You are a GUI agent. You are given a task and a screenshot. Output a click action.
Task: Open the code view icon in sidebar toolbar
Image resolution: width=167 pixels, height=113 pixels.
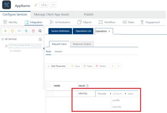tap(19, 31)
